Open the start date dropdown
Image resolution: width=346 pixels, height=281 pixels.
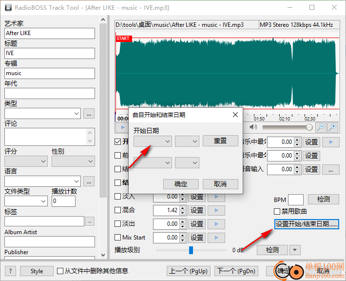click(153, 141)
